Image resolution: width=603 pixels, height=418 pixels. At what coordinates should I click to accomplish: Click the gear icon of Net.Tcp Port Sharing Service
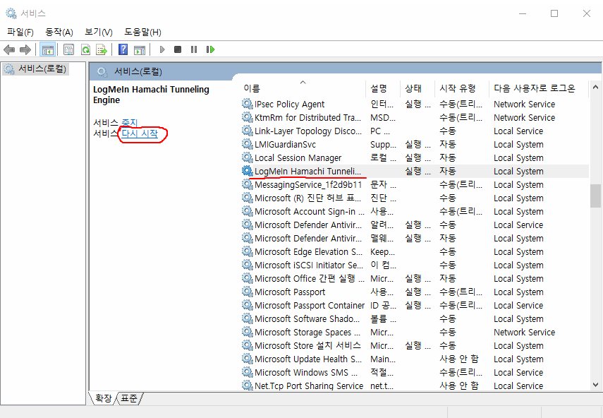pos(248,386)
